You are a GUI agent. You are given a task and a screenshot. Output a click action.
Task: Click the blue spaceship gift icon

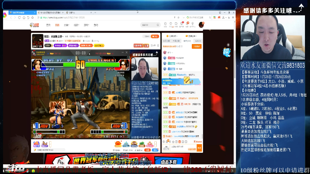tap(126, 144)
